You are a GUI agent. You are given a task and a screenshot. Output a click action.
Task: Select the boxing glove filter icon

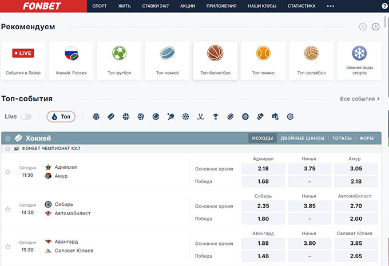(x=260, y=116)
